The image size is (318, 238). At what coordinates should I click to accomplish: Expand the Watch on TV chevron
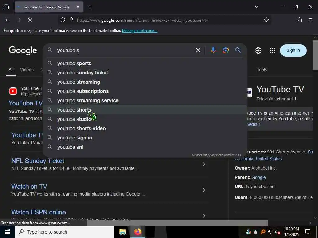pyautogui.click(x=204, y=190)
